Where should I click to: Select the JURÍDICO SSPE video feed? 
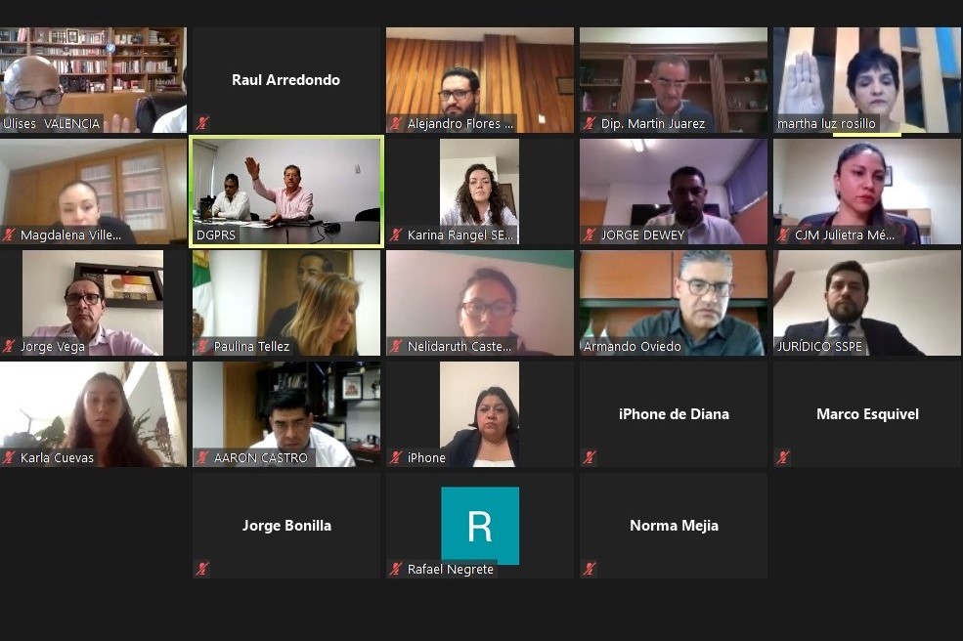(x=867, y=303)
